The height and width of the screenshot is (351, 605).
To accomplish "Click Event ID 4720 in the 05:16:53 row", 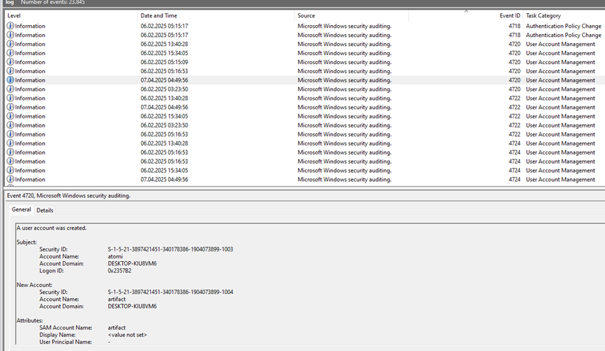I will click(x=514, y=71).
